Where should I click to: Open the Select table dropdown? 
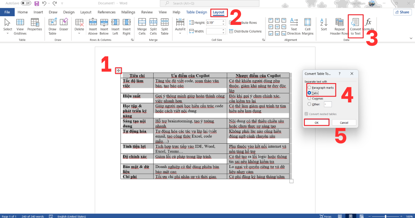pyautogui.click(x=8, y=26)
